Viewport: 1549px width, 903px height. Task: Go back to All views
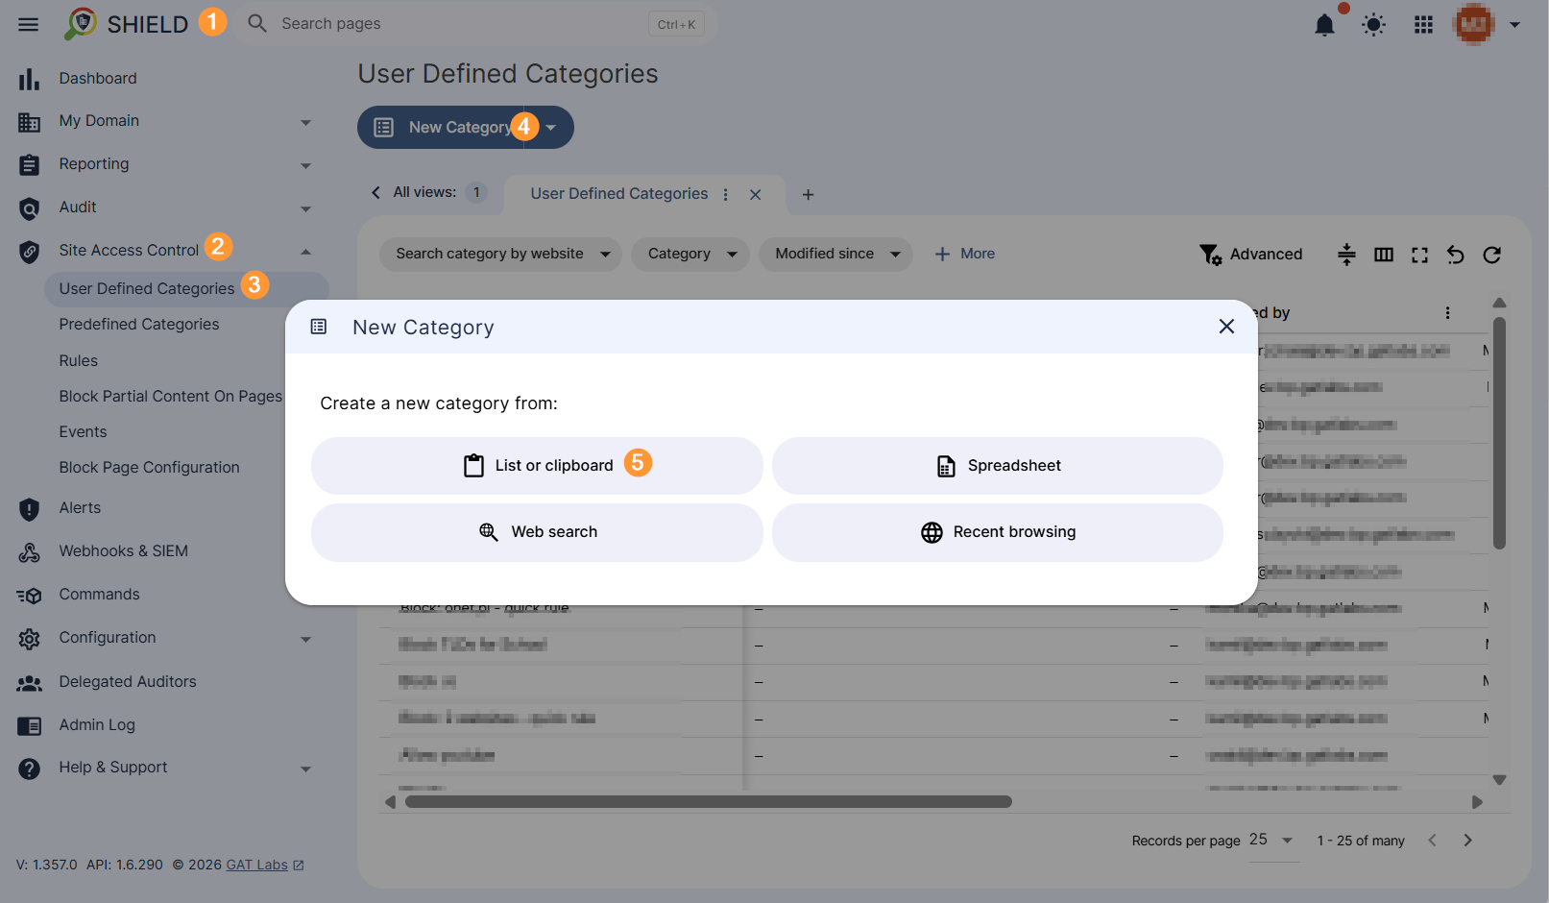tap(414, 192)
